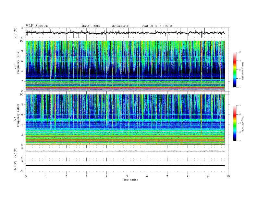Select the ch.1 "Frequency (kHz)" axis label

(18, 62)
